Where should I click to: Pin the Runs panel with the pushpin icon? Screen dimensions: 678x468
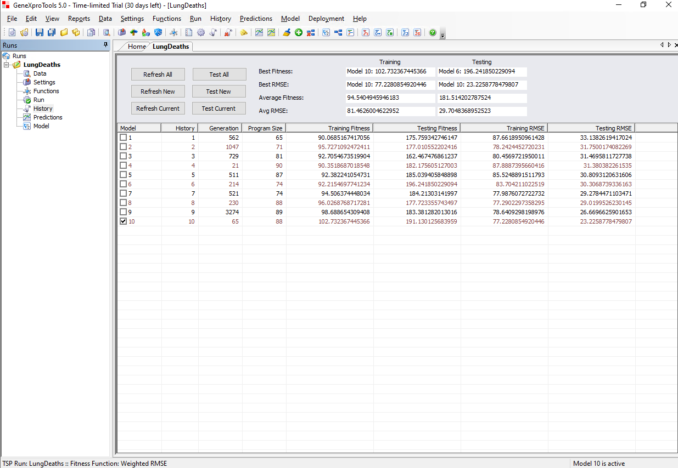(x=106, y=45)
